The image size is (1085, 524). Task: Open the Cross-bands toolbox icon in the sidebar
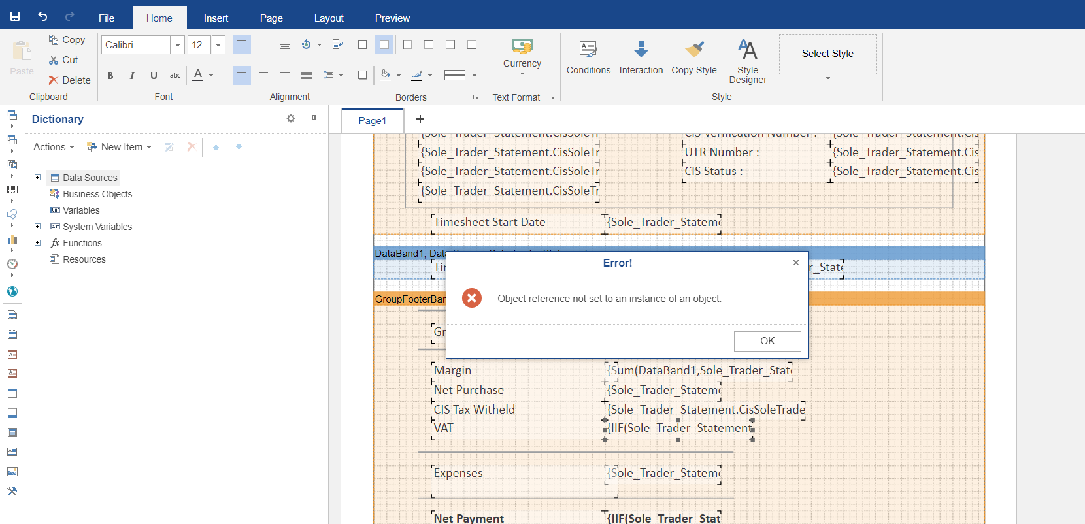click(12, 140)
